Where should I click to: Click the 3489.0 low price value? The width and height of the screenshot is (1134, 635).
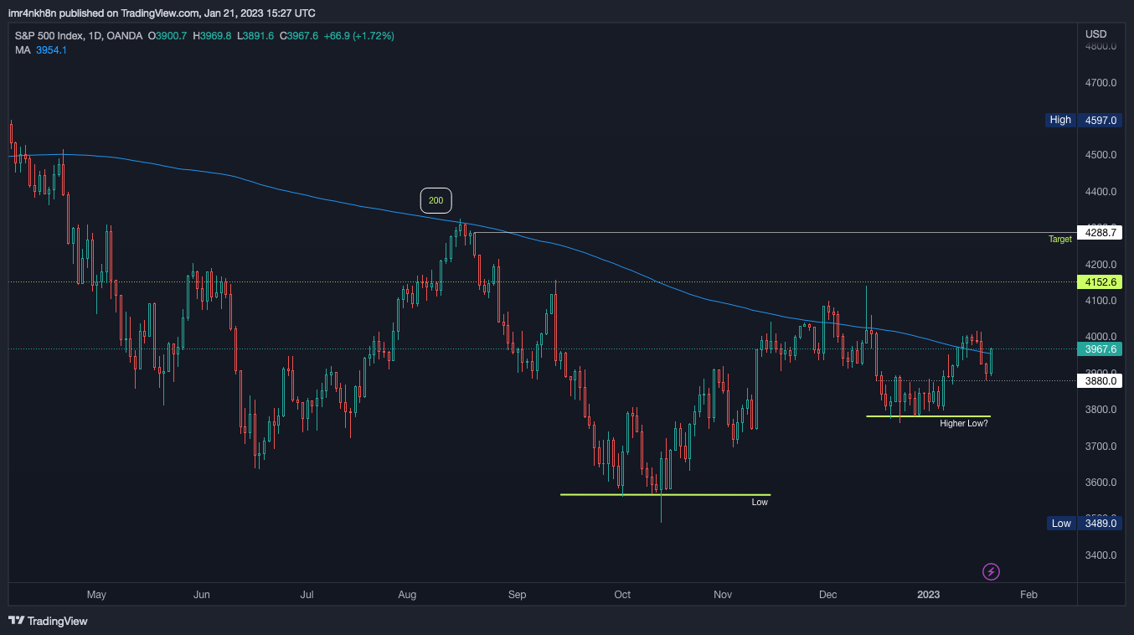[1100, 524]
